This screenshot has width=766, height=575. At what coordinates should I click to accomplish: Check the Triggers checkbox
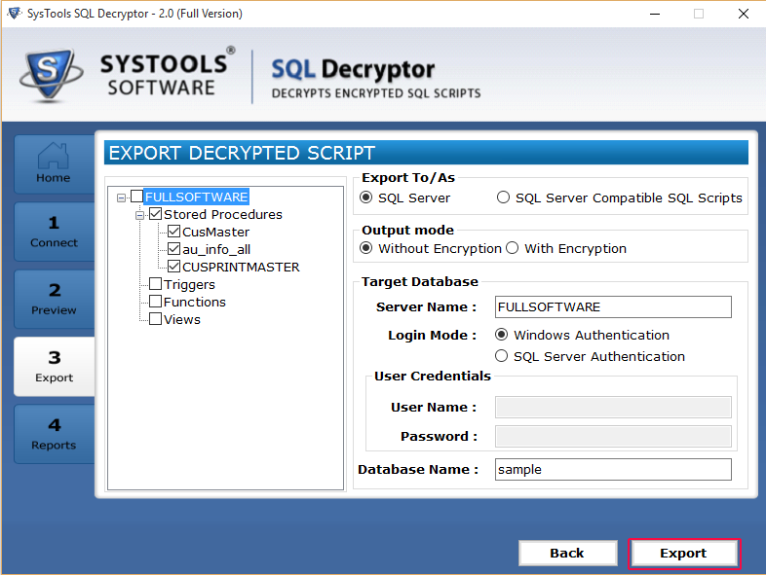click(x=155, y=284)
